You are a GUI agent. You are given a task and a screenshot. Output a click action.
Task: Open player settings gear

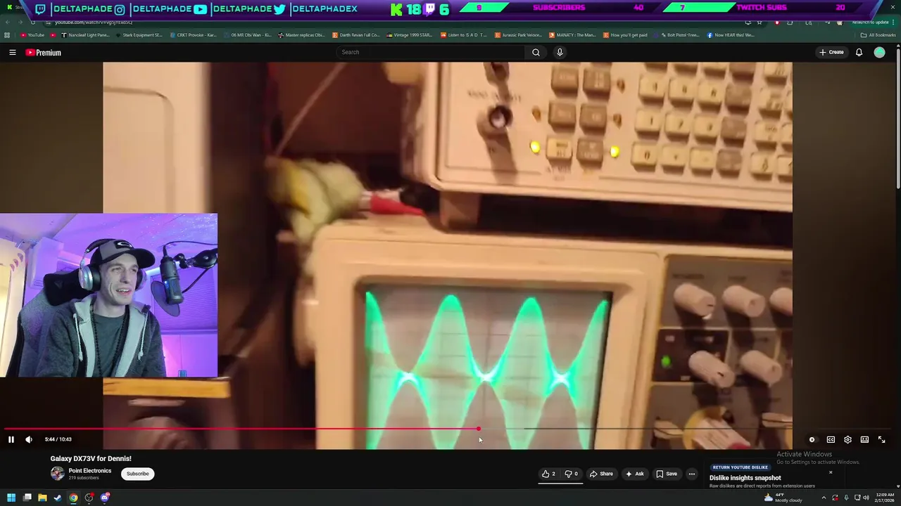click(848, 439)
